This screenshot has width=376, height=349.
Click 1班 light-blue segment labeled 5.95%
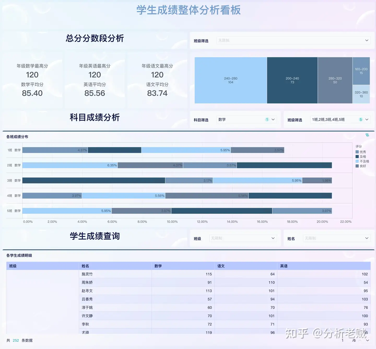[x=186, y=150]
